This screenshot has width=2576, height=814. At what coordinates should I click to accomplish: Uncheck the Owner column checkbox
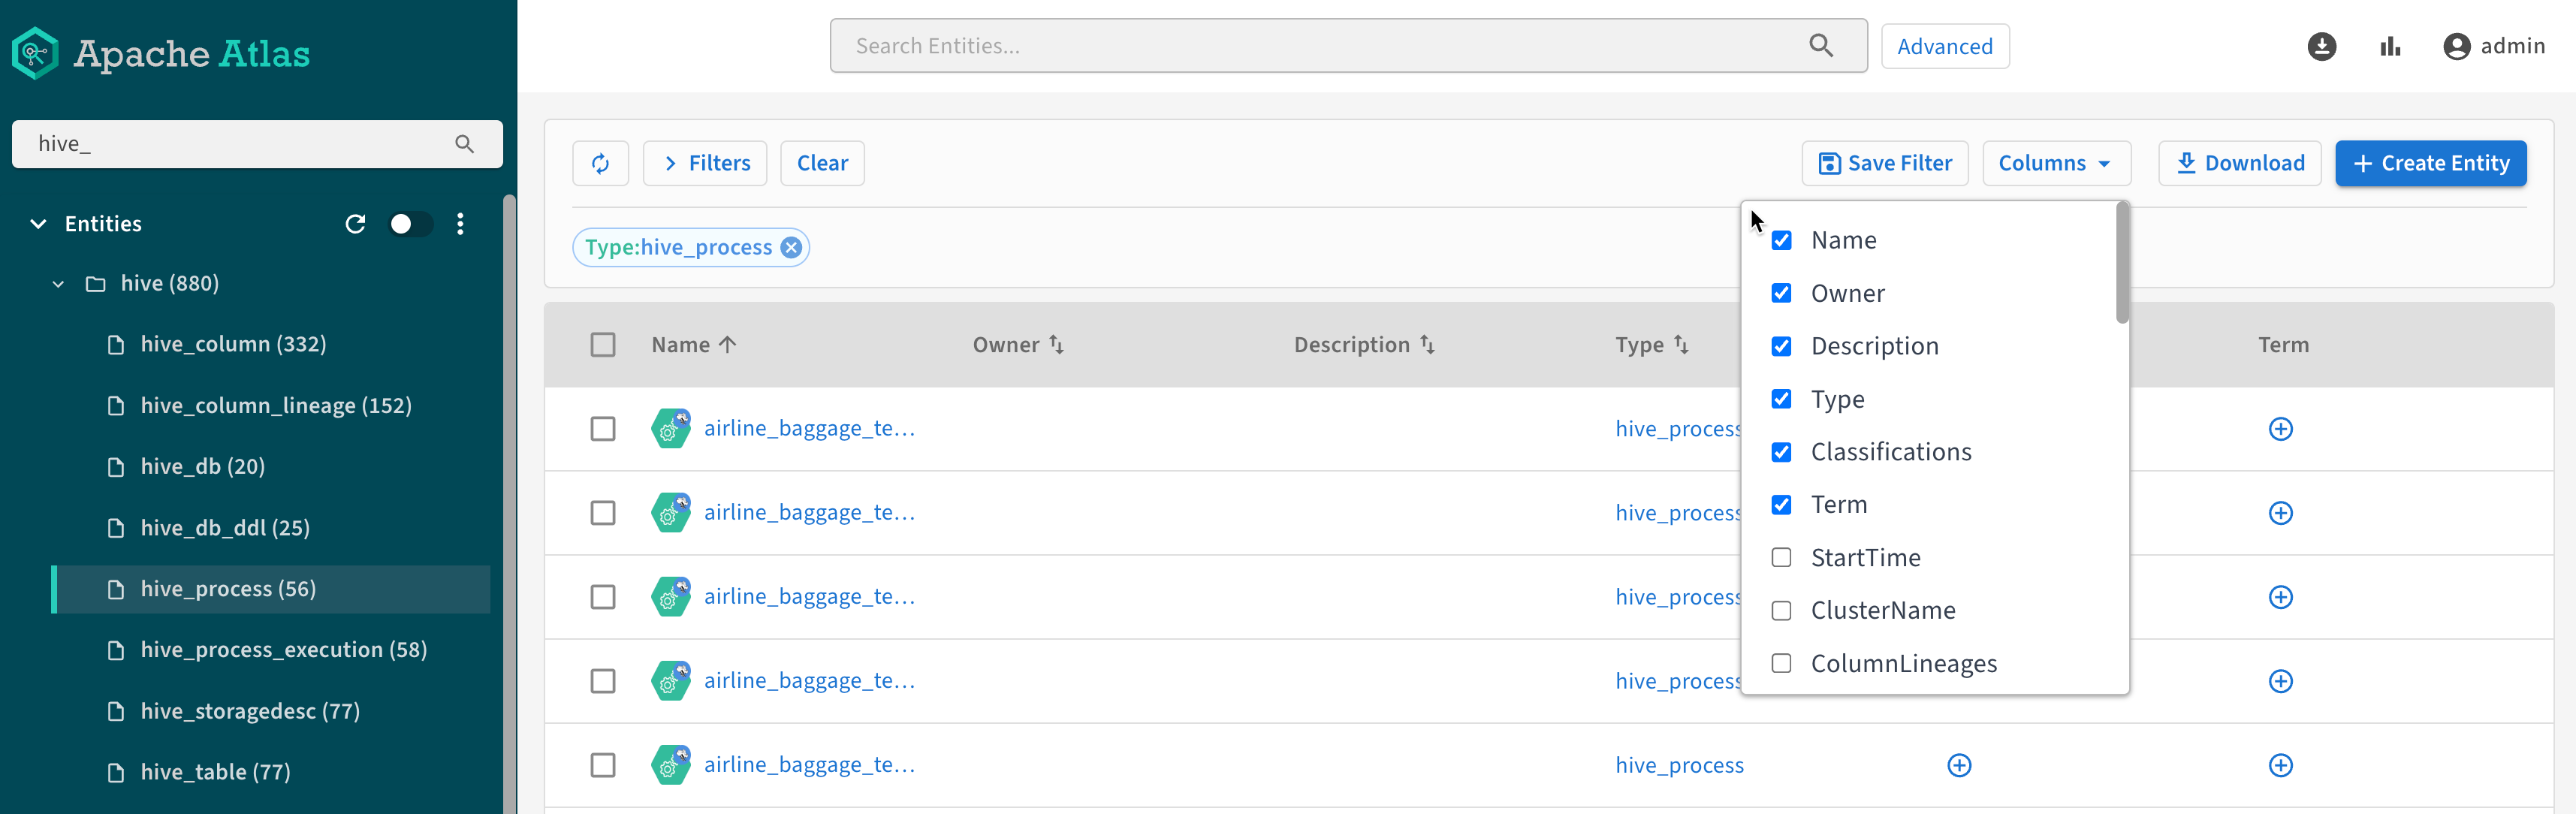tap(1781, 293)
